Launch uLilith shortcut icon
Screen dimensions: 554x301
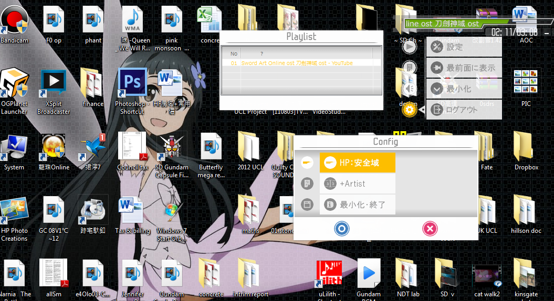click(329, 279)
